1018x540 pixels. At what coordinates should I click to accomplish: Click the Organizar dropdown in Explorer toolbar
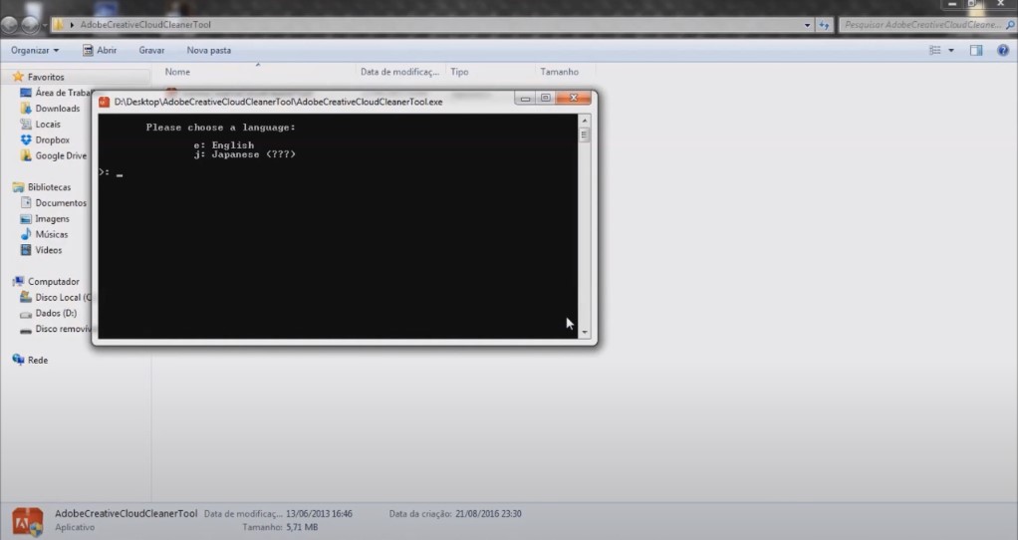click(x=35, y=50)
